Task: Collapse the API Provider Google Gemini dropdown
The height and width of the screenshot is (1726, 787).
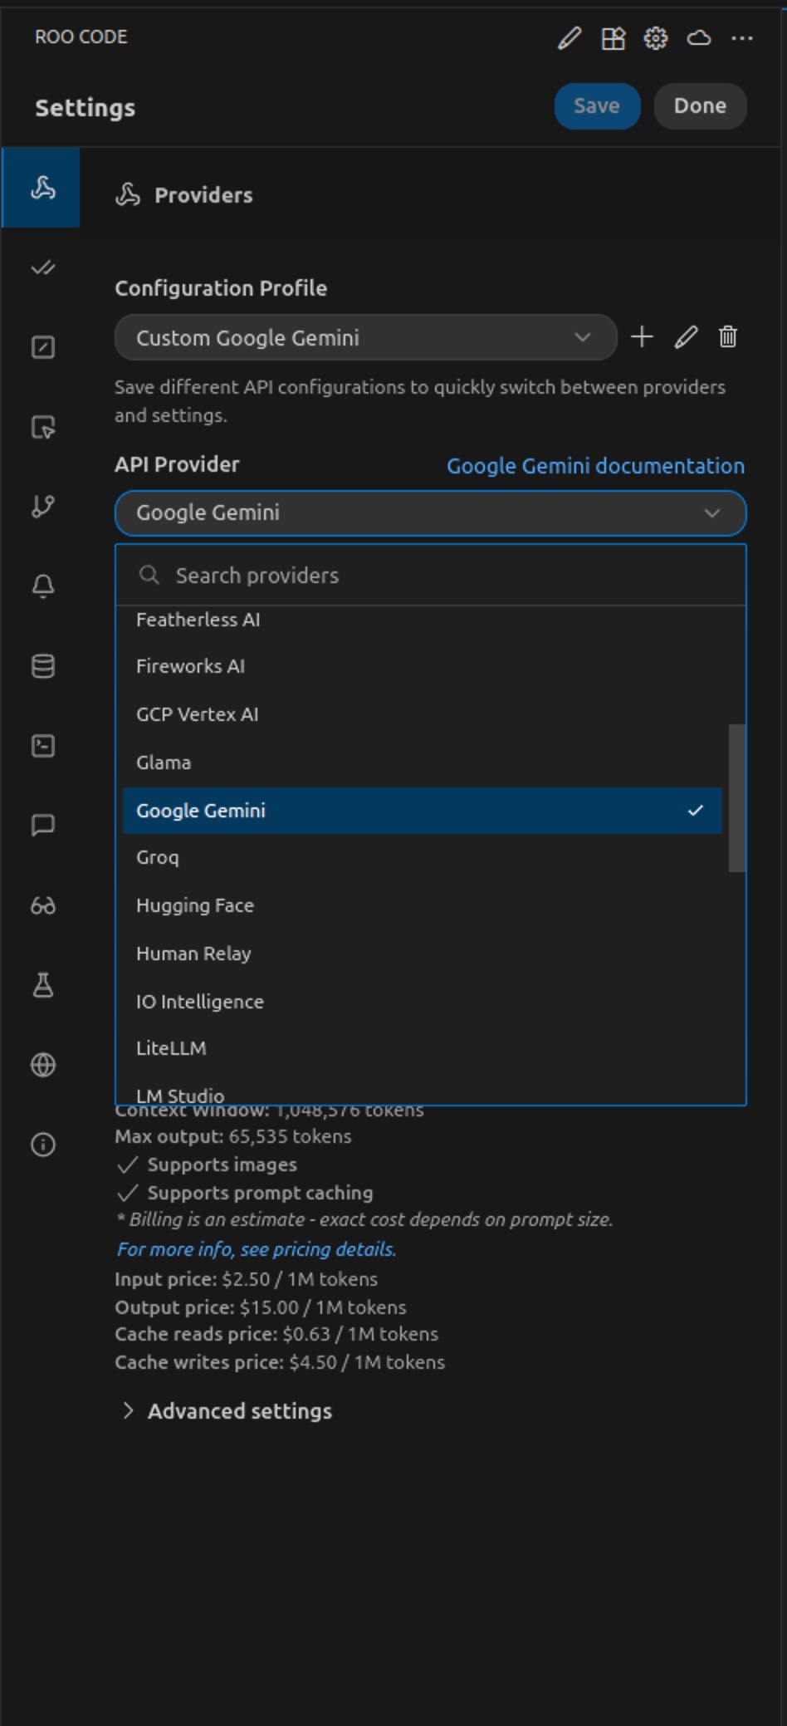Action: (430, 513)
